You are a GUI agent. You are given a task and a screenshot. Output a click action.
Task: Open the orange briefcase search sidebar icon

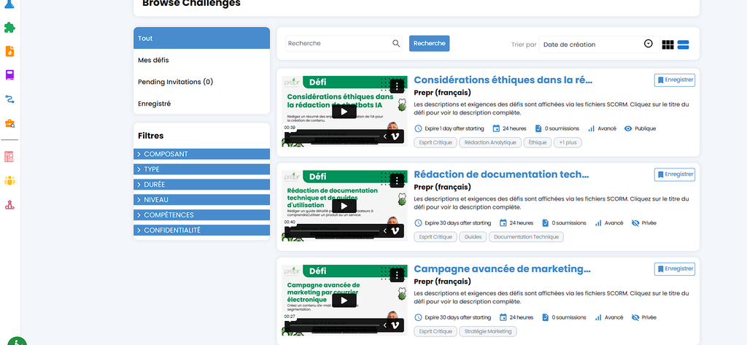tap(9, 123)
